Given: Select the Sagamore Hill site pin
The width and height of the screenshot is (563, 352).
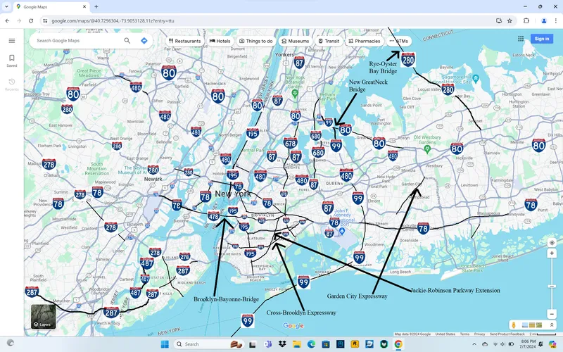Looking at the screenshot, I should (476, 77).
